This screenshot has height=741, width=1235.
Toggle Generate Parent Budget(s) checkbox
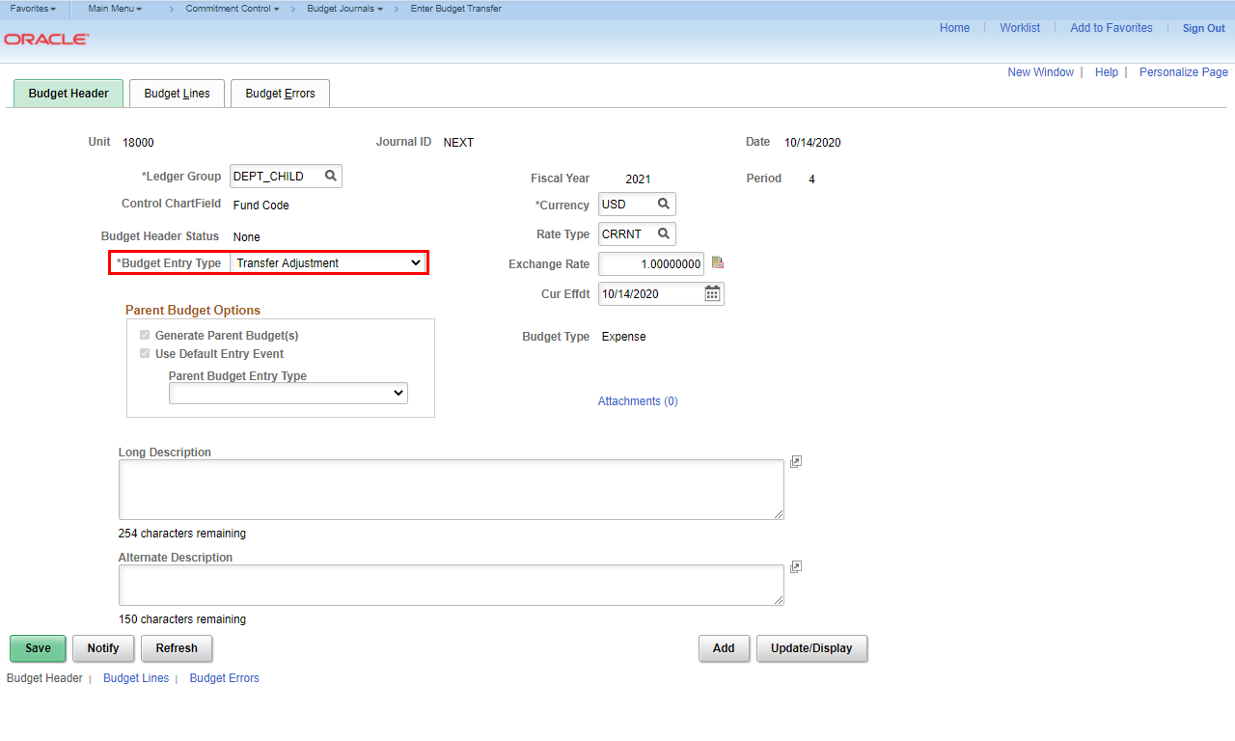[x=145, y=336]
